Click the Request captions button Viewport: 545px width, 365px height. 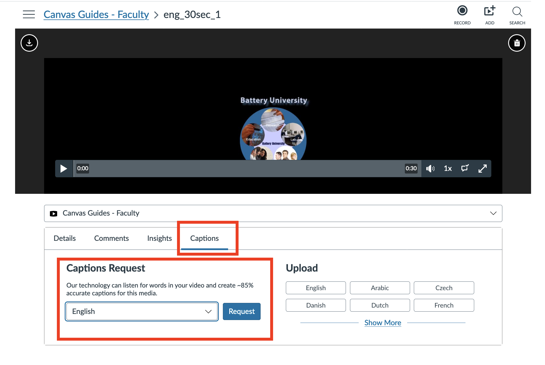241,311
